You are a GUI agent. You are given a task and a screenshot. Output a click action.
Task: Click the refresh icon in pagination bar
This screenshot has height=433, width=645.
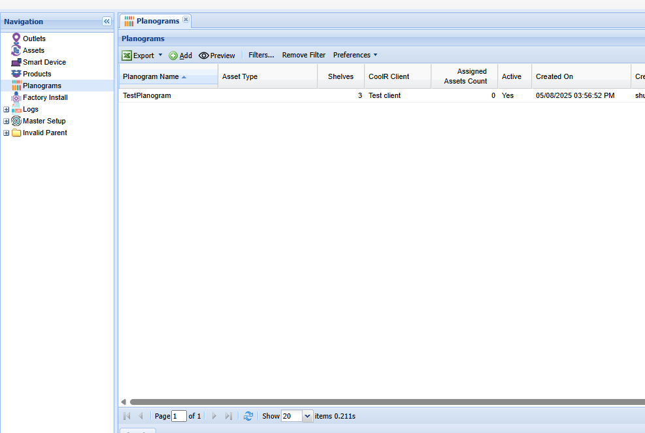click(248, 416)
